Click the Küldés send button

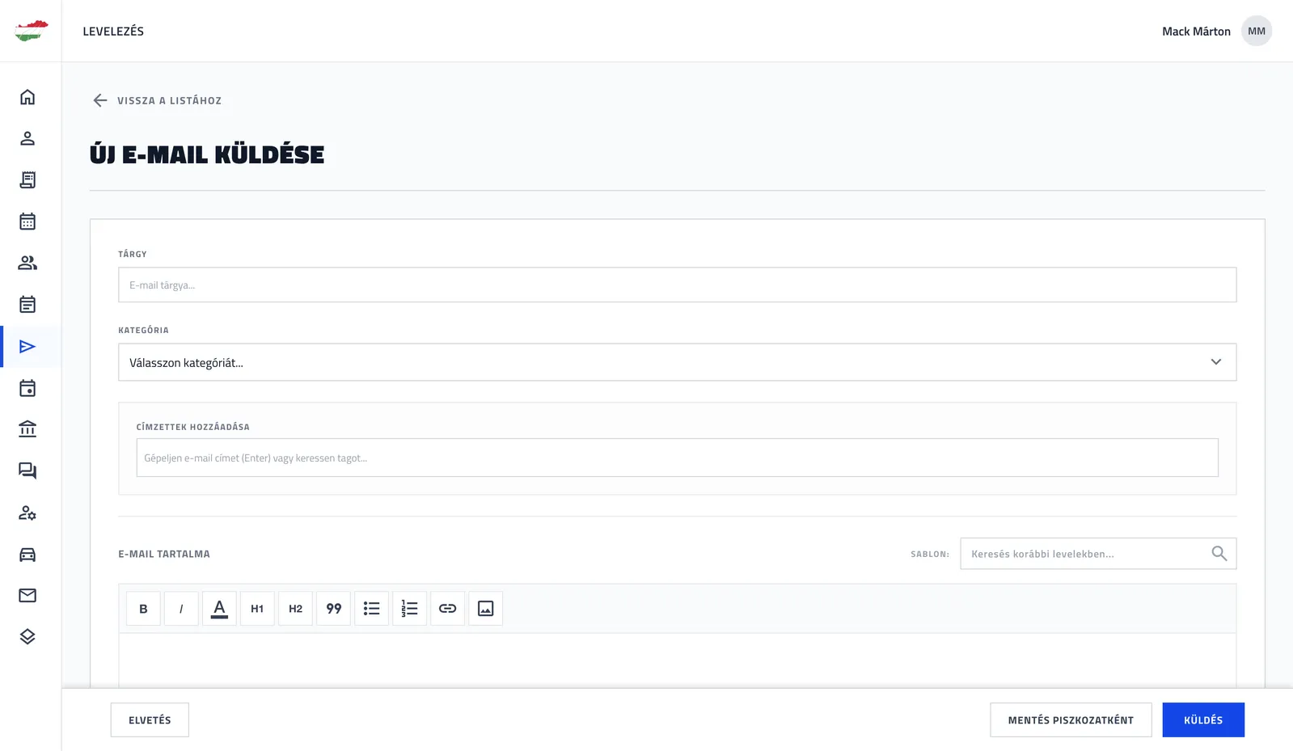[x=1203, y=719]
